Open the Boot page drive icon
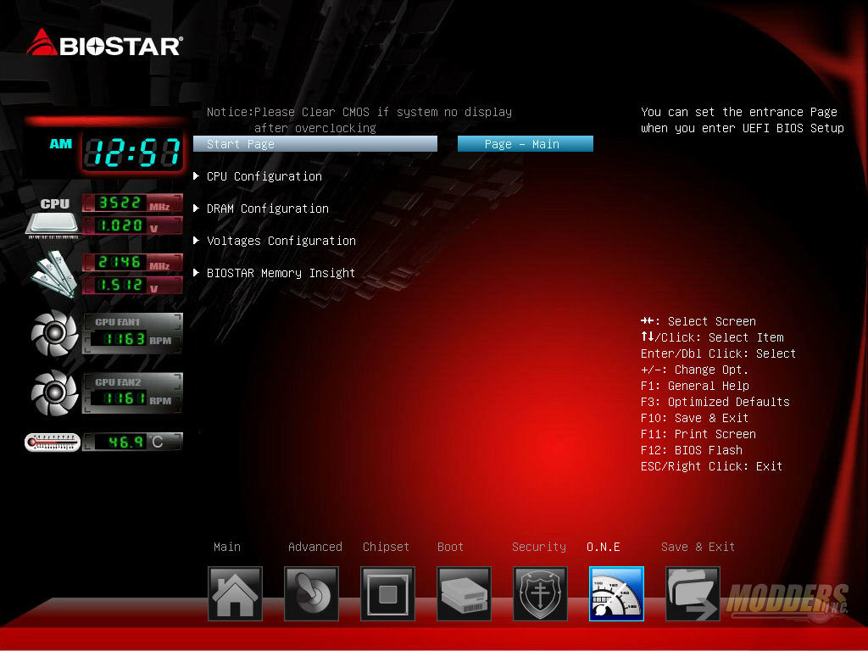The height and width of the screenshot is (651, 868). pyautogui.click(x=464, y=593)
